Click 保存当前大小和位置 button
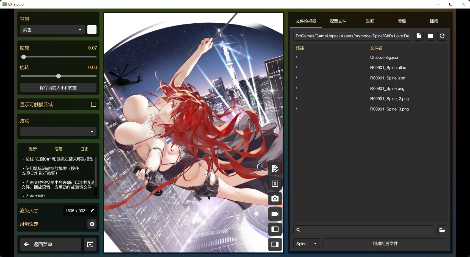This screenshot has height=257, width=470. point(58,88)
